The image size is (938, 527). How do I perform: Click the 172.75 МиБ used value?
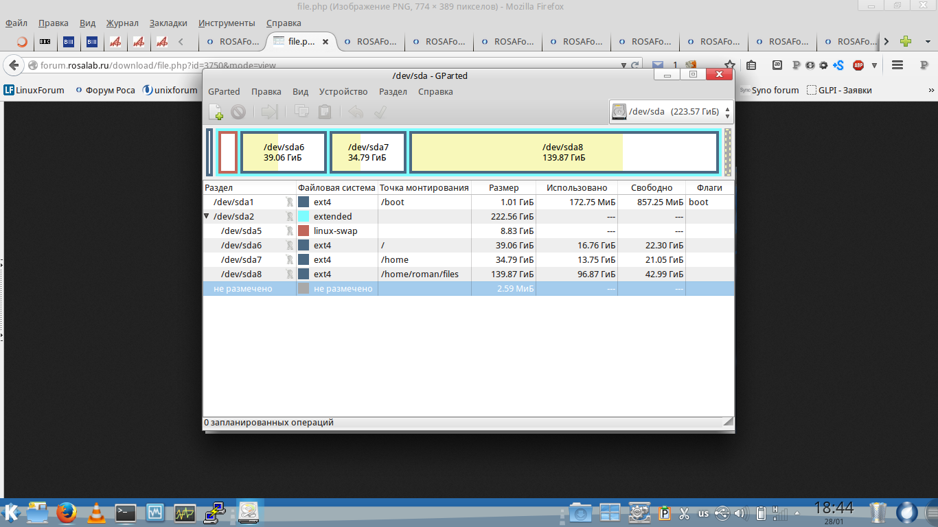pos(592,202)
